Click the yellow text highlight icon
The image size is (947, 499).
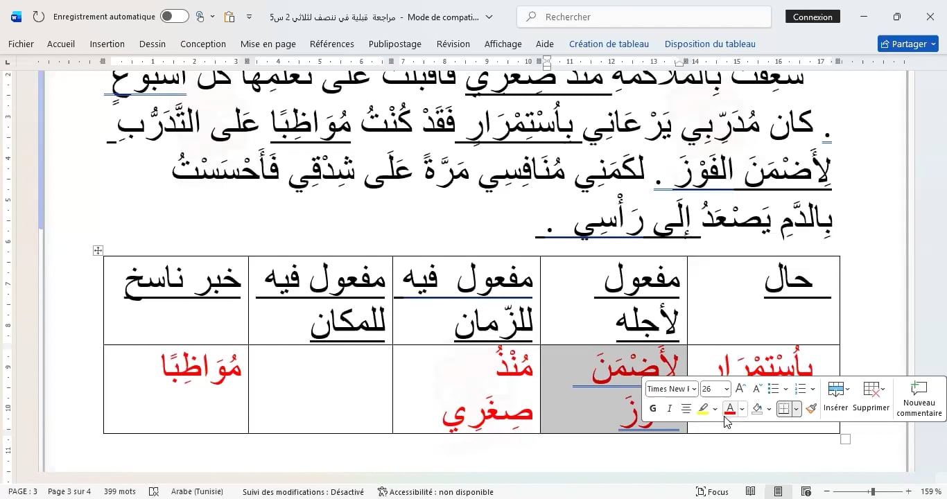pyautogui.click(x=703, y=409)
